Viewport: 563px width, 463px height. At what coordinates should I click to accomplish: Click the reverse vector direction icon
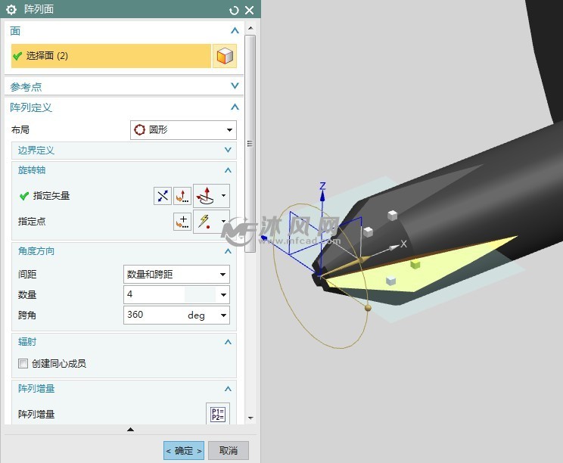click(x=163, y=196)
